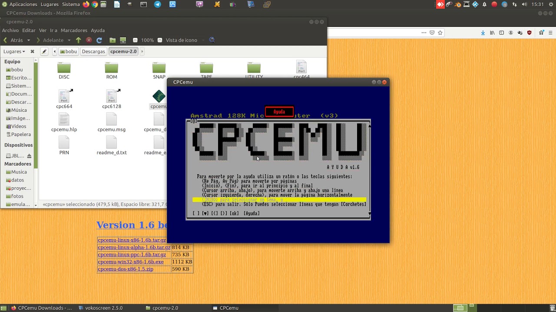Screen dimensions: 556x312
Task: Zoom in file manager icon view
Action: [160, 40]
